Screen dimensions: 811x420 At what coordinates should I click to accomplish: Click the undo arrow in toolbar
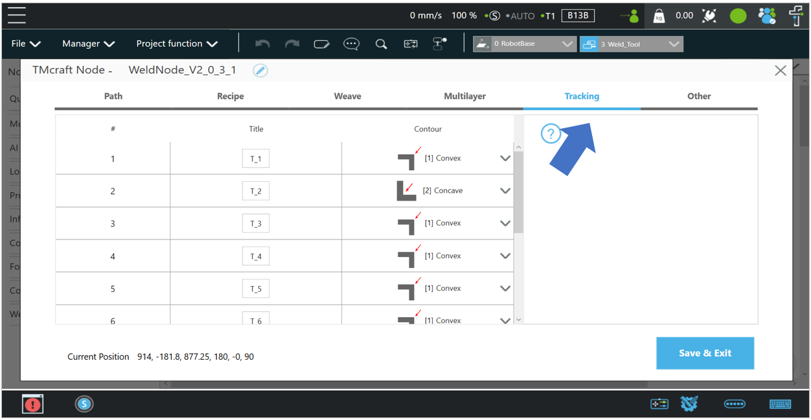pos(262,44)
